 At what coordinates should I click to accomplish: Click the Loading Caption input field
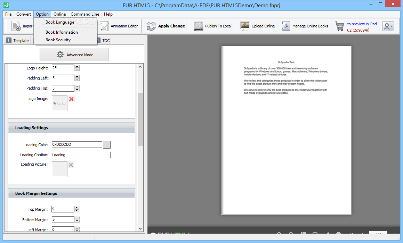[81, 155]
